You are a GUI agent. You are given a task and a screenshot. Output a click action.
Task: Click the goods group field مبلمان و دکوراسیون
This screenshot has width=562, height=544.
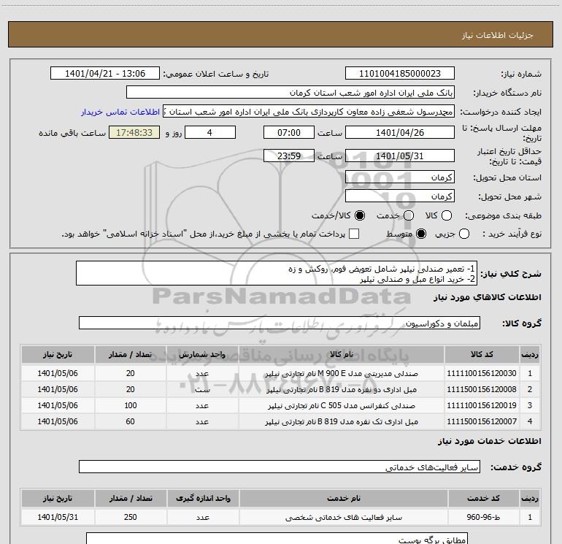280,323
